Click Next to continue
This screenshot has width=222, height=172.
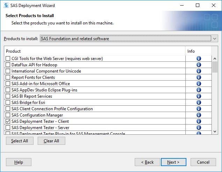pyautogui.click(x=173, y=162)
